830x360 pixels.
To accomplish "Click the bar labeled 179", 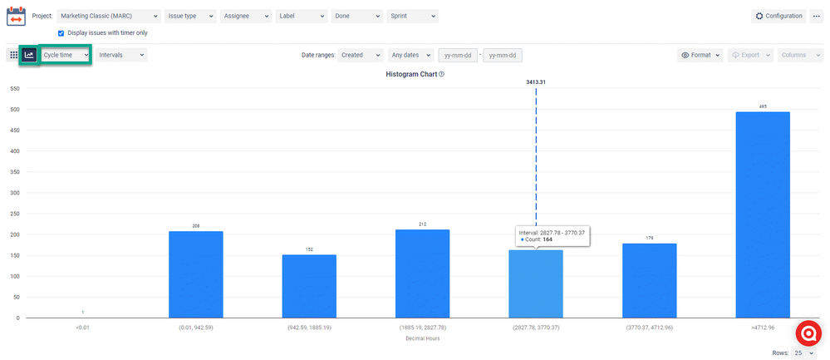I will click(650, 280).
